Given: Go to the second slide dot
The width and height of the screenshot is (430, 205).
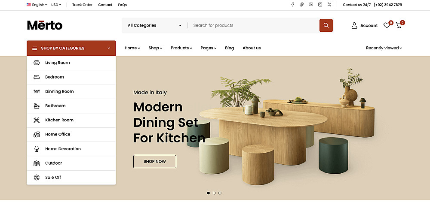Looking at the screenshot, I should click(214, 193).
